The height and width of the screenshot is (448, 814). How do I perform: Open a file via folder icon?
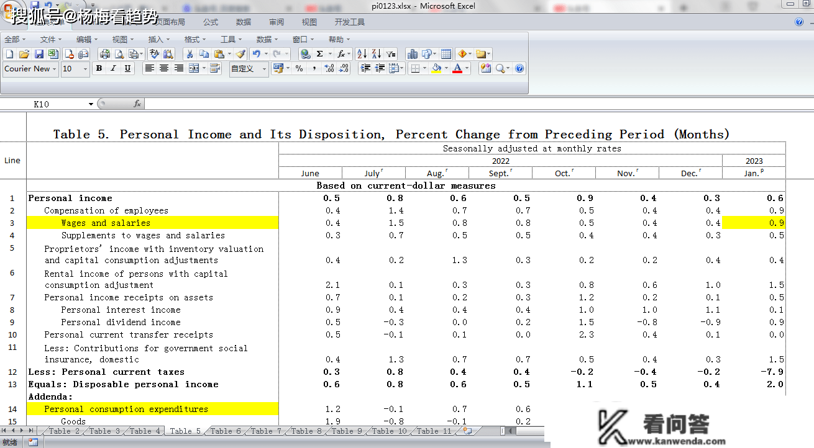pos(24,54)
